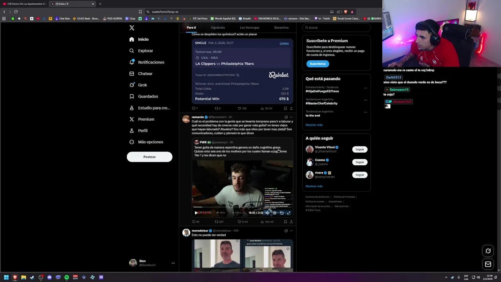Viewport: 501px width, 282px height.
Task: Open the X logo home icon
Action: (x=132, y=28)
